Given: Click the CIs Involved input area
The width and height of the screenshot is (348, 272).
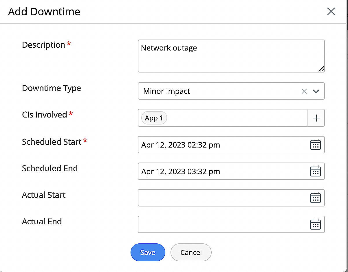Looking at the screenshot, I should tap(235, 118).
